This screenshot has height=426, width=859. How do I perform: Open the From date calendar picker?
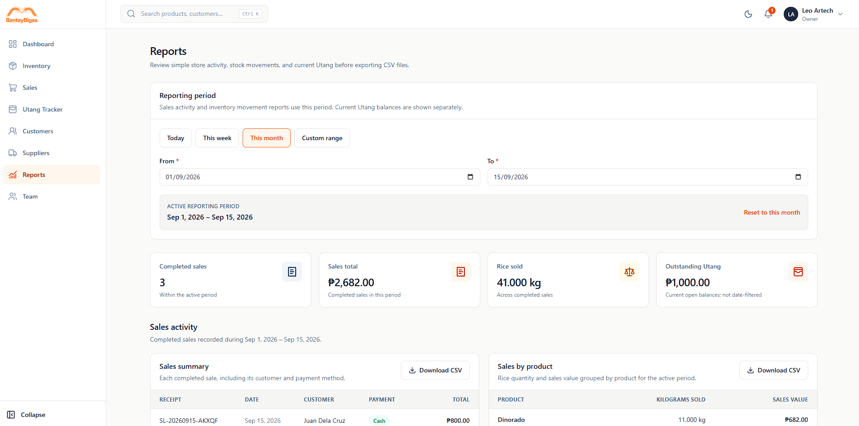coord(470,177)
